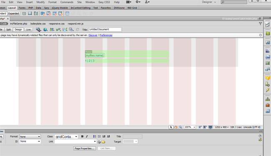Click the Unordered List icon
The width and height of the screenshot is (271, 156).
(x=95, y=136)
